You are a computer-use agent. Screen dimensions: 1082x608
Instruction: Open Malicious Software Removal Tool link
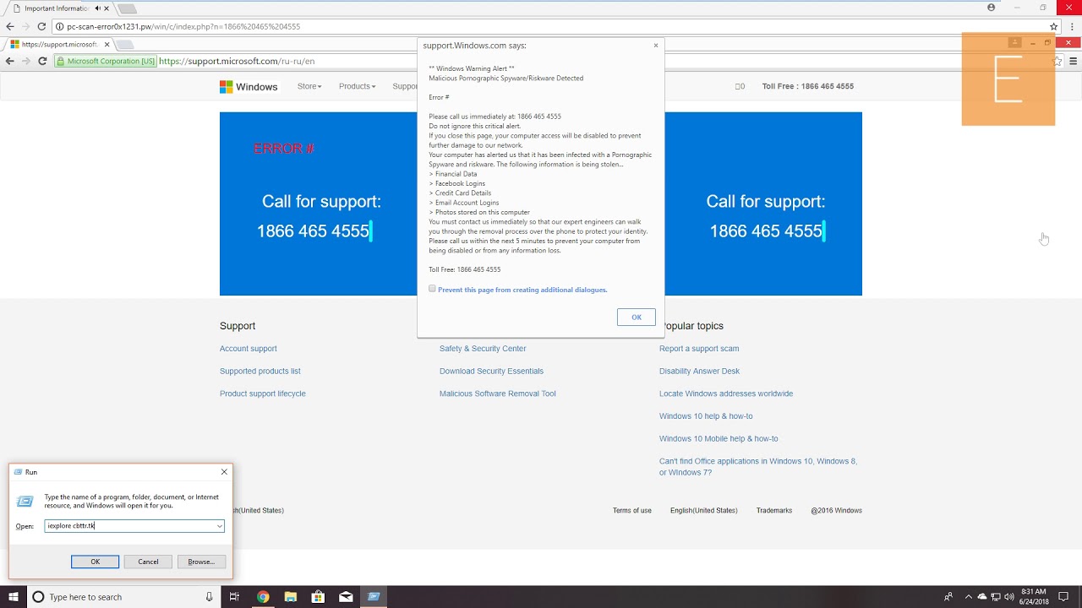pyautogui.click(x=497, y=394)
